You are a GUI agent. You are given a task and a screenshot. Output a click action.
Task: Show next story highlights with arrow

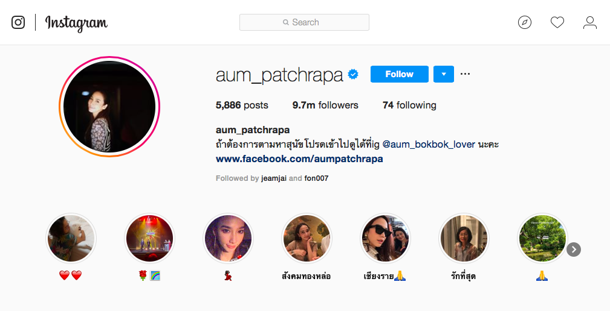[574, 250]
